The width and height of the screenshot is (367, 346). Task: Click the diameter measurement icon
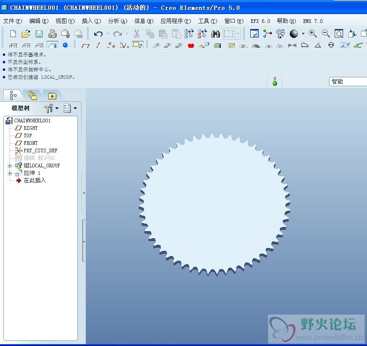[331, 45]
